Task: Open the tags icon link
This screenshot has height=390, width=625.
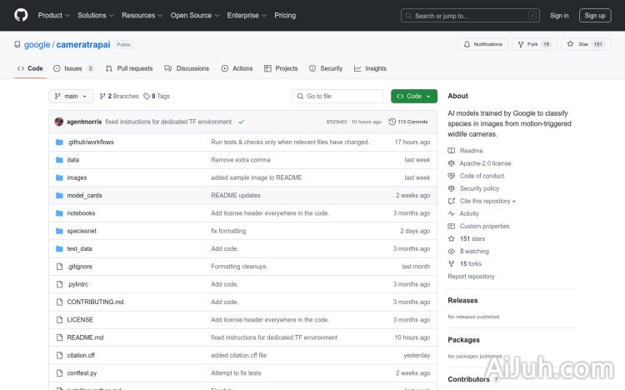Action: point(147,96)
